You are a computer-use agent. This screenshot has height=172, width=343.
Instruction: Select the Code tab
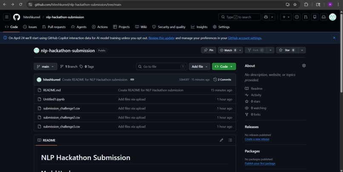coord(11,27)
